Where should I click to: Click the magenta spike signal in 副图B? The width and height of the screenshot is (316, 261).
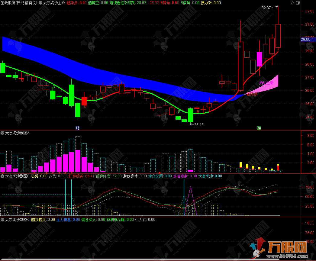[x=190, y=201]
